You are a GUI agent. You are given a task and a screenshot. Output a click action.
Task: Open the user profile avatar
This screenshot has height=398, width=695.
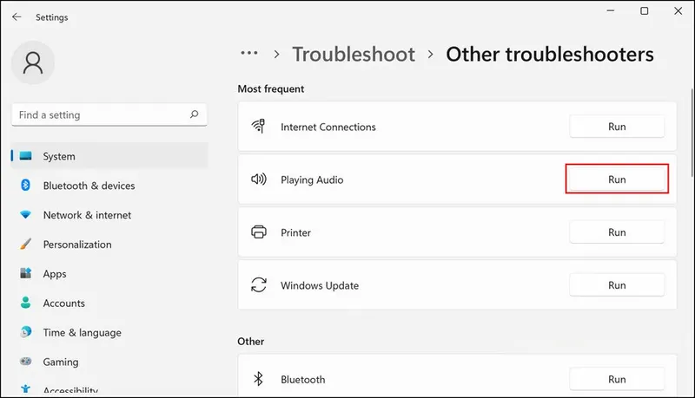33,62
